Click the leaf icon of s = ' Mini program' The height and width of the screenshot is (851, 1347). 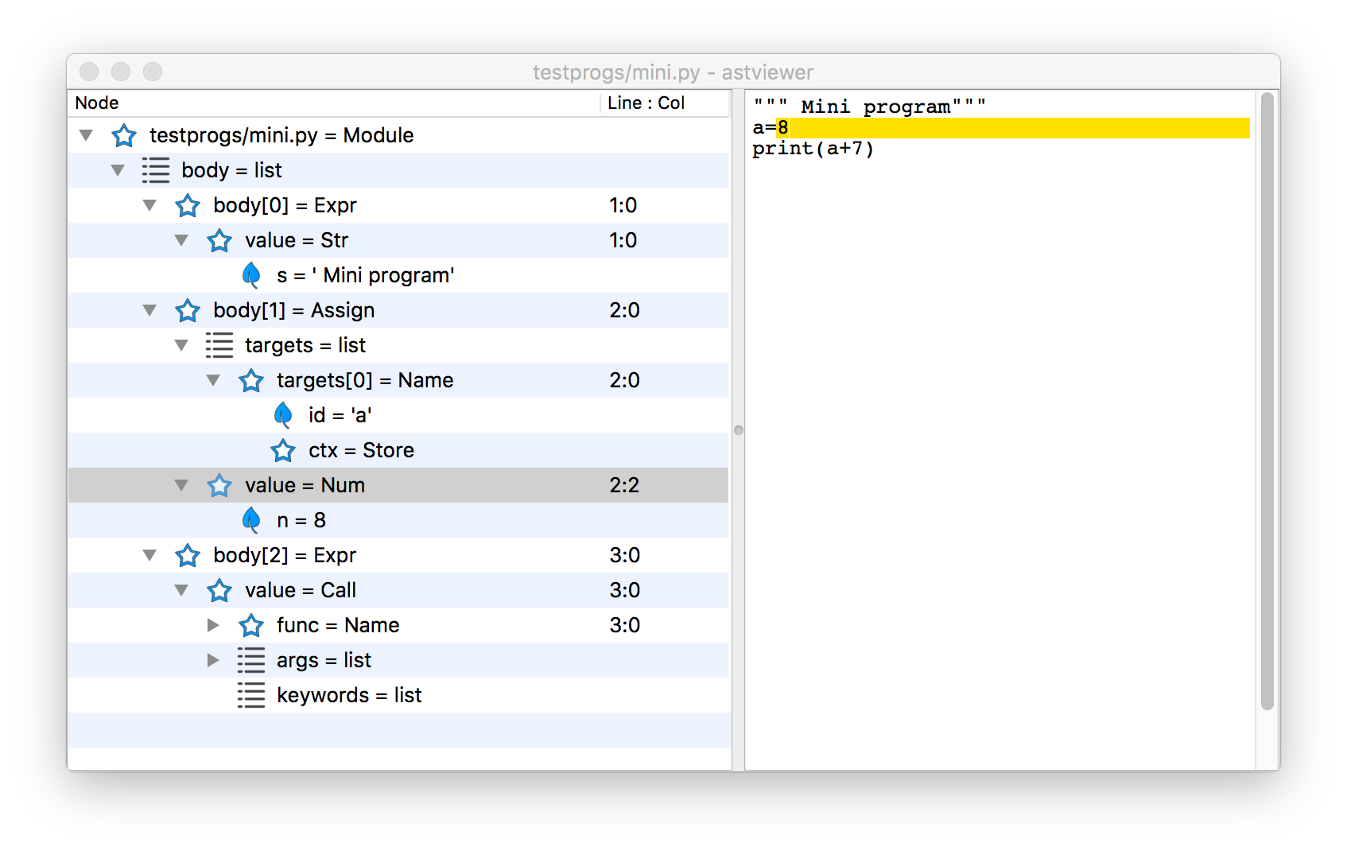click(x=251, y=275)
